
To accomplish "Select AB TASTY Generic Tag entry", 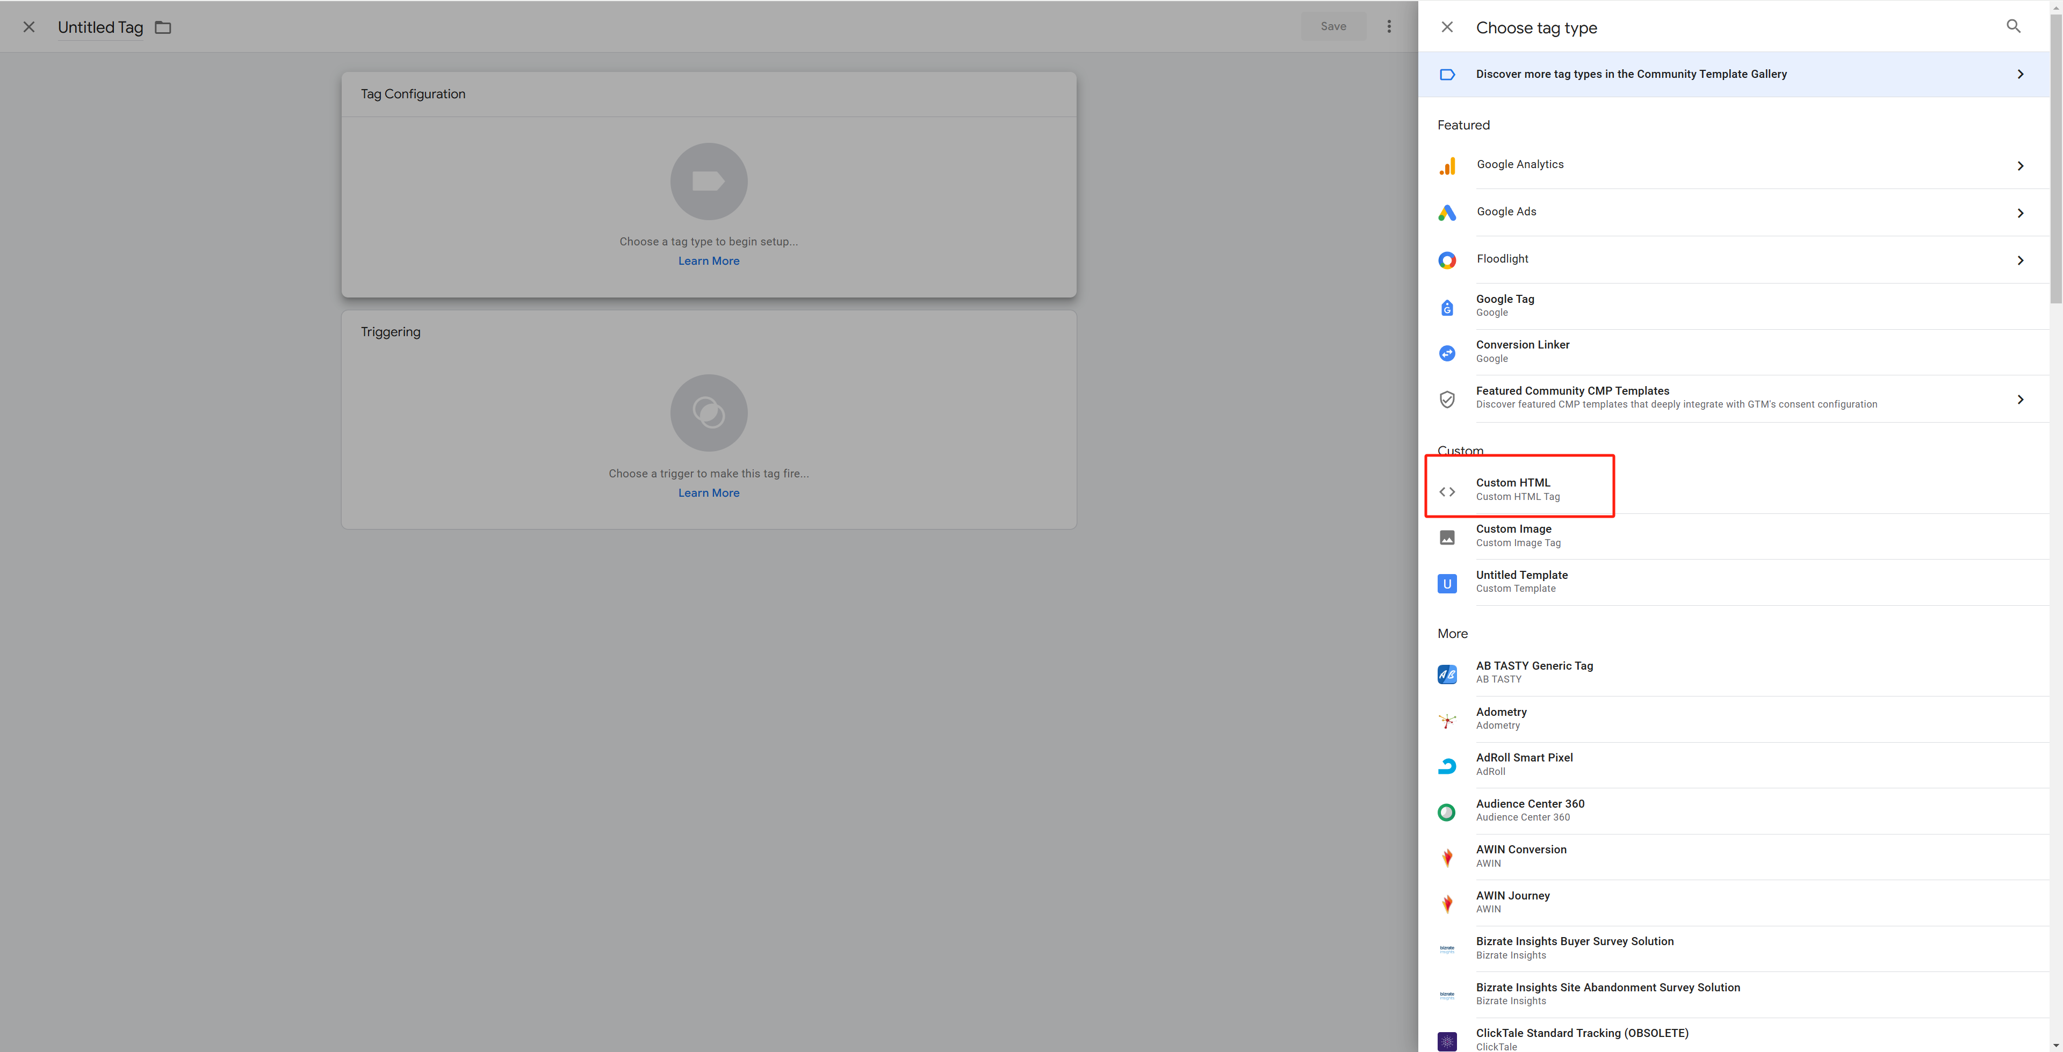I will pos(1534,672).
